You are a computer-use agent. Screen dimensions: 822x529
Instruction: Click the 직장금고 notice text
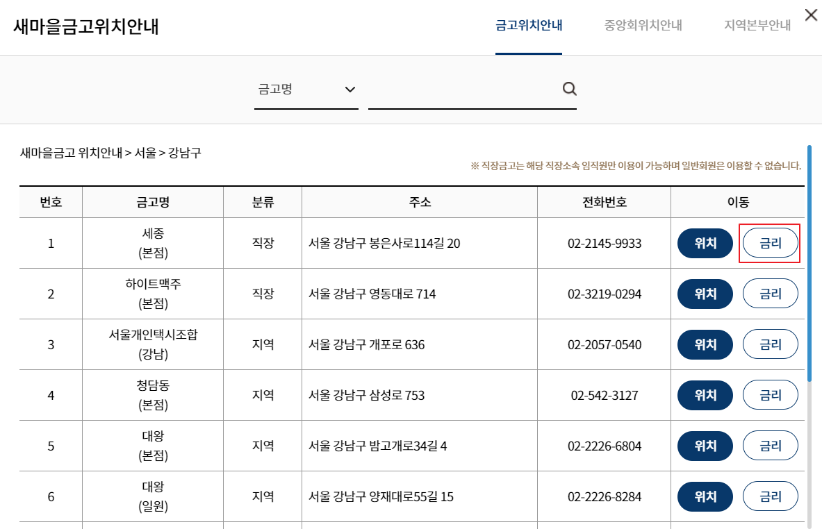635,166
